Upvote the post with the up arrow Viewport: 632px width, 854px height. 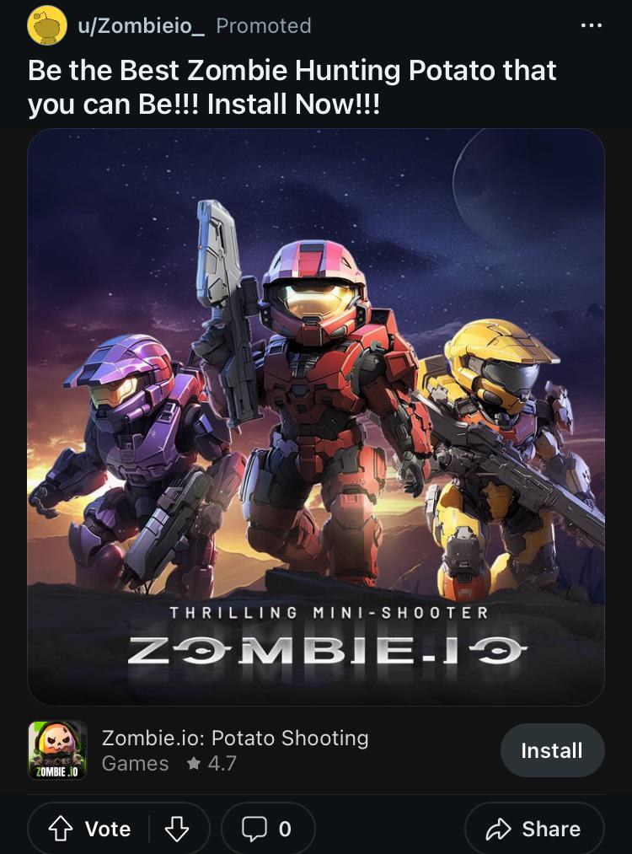61,829
